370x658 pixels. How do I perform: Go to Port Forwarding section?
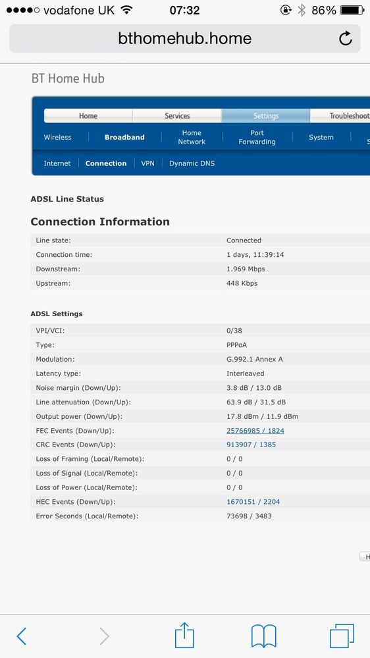pos(257,137)
